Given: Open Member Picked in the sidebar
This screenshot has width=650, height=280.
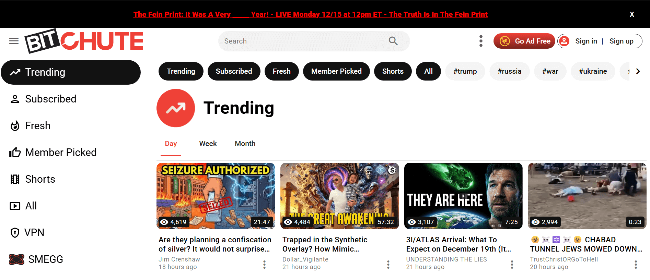Looking at the screenshot, I should [x=60, y=153].
